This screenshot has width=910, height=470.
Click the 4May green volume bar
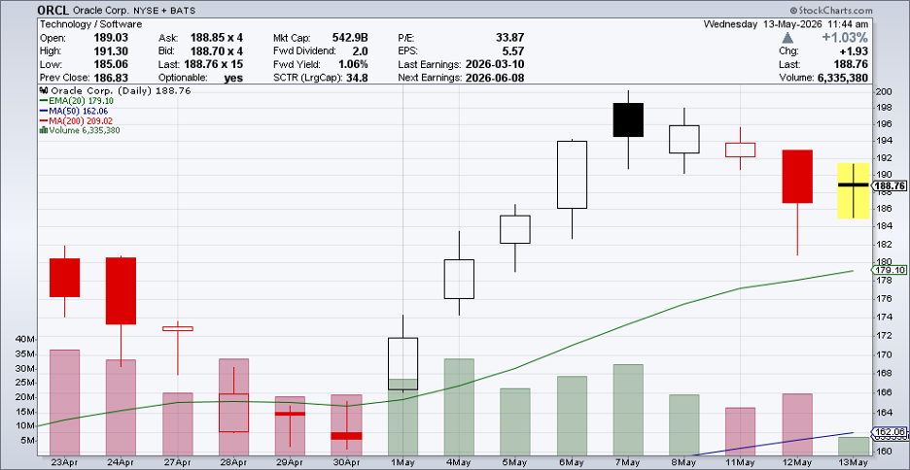pos(459,407)
